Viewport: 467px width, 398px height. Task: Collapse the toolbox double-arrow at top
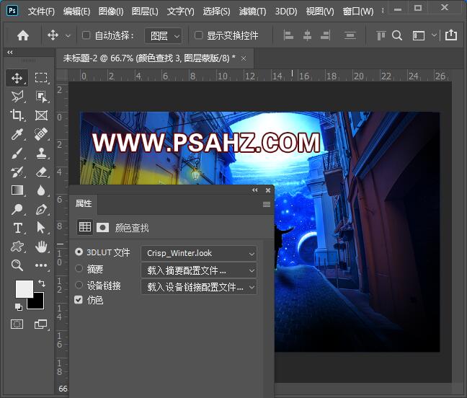[10, 52]
